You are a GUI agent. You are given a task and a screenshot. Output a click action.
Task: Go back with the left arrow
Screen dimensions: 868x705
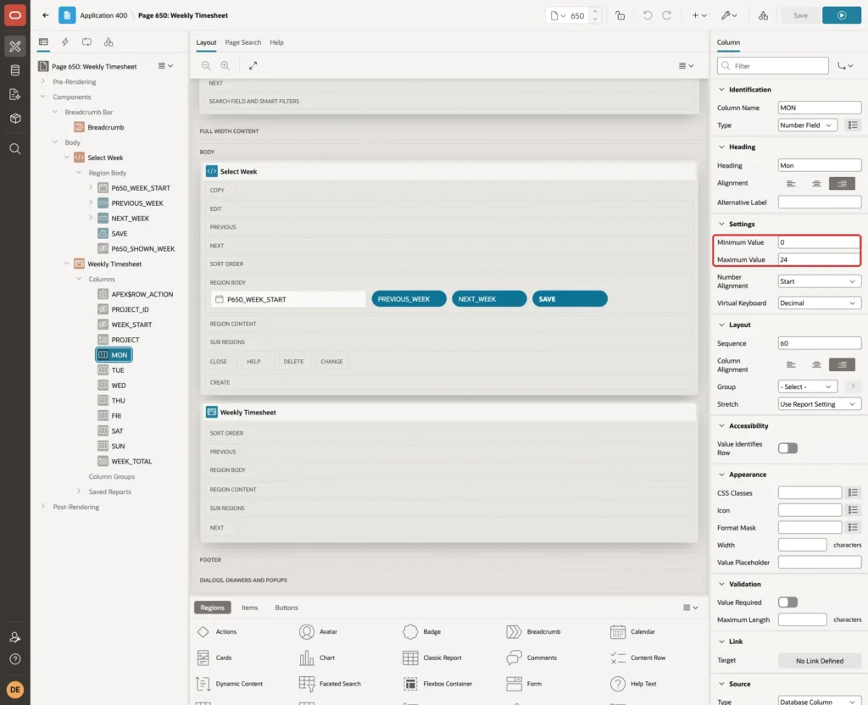coord(46,15)
